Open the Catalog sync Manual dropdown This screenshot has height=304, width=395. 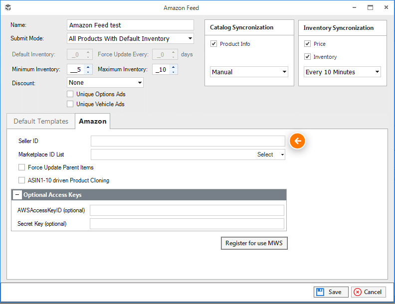(x=284, y=72)
